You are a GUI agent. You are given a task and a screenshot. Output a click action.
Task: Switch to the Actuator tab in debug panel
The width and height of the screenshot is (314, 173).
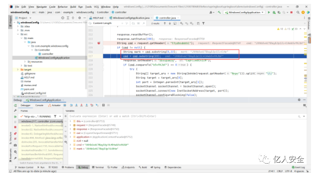point(55,105)
